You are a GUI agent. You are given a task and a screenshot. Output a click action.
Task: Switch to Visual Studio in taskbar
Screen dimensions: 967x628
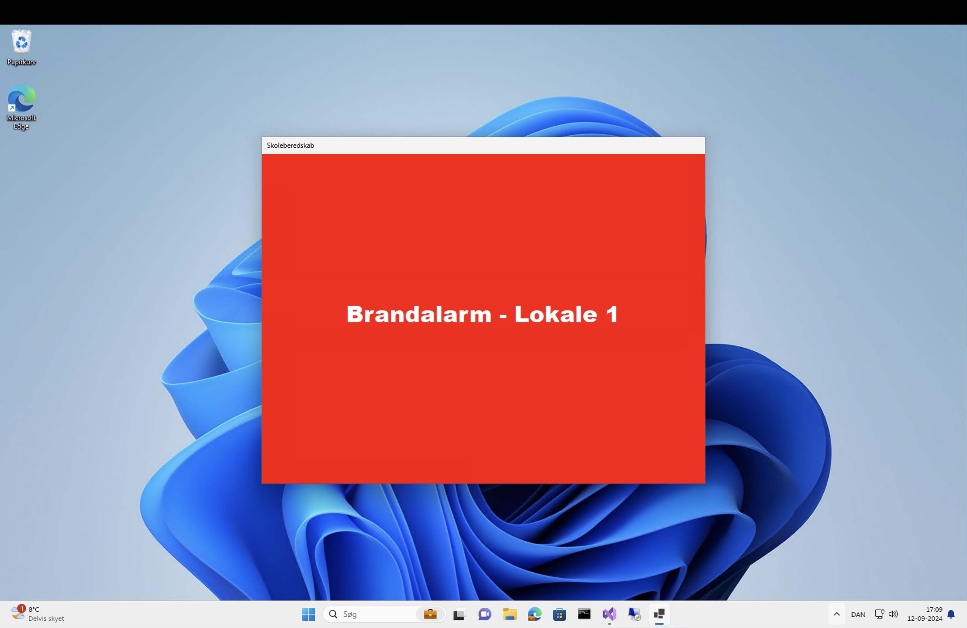(609, 614)
